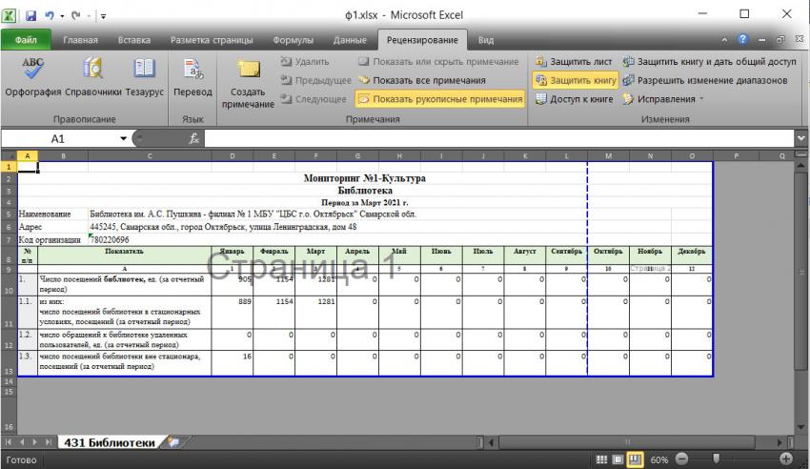
Task: Switch to the Вставка tab
Action: click(133, 40)
